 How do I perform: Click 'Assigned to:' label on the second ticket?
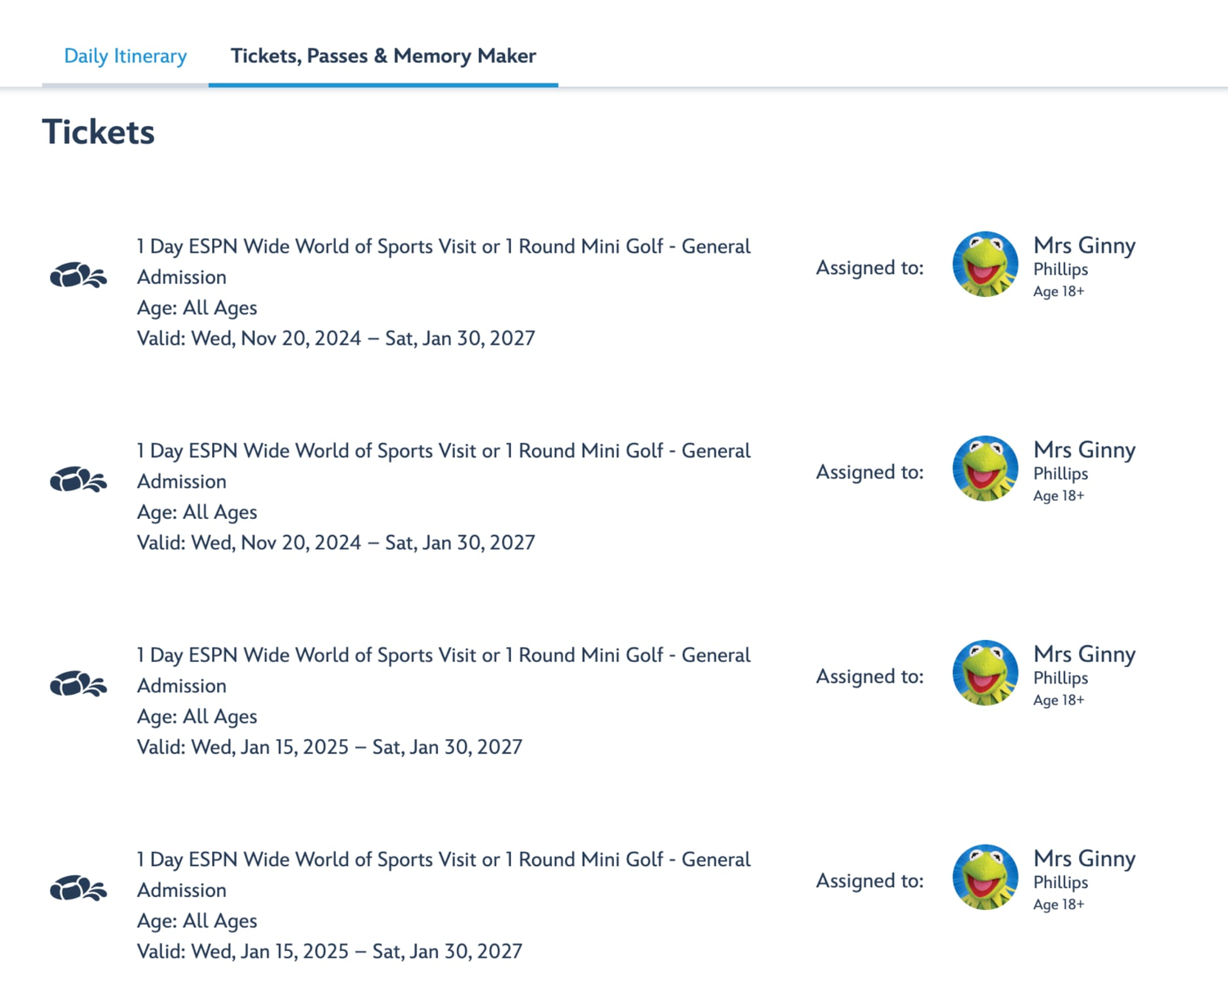tap(869, 472)
